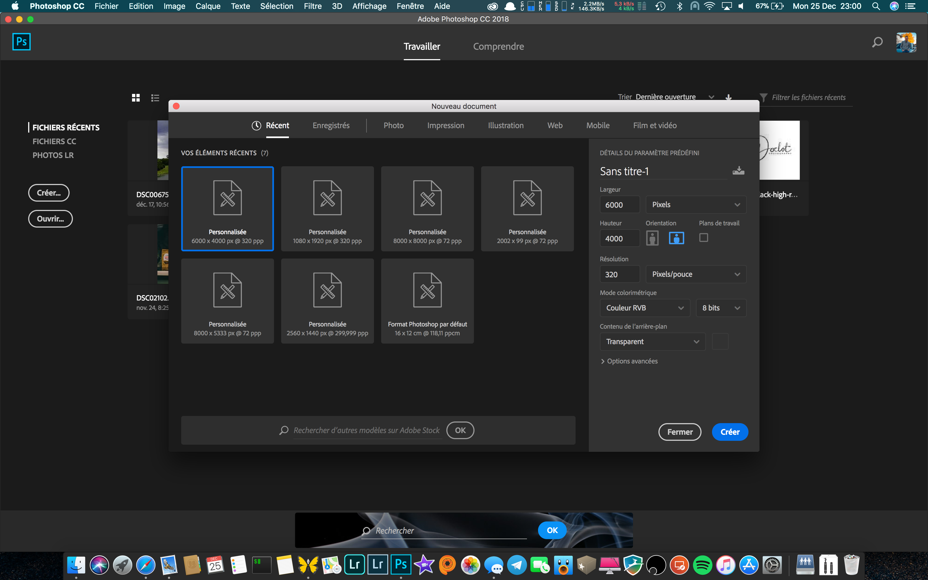Select Format Photoshop par défaut preset

[427, 301]
